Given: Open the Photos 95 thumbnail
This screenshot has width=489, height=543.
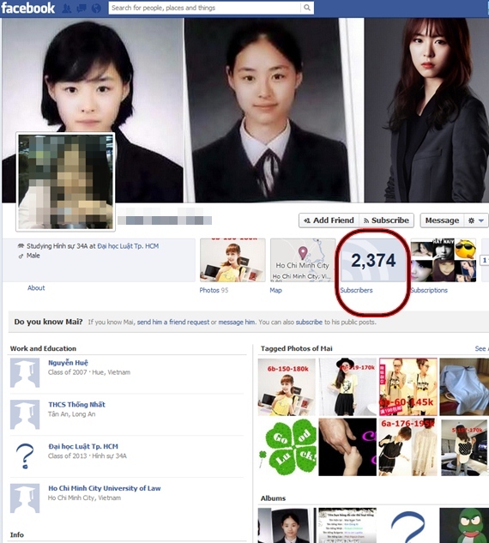Looking at the screenshot, I should [x=232, y=260].
